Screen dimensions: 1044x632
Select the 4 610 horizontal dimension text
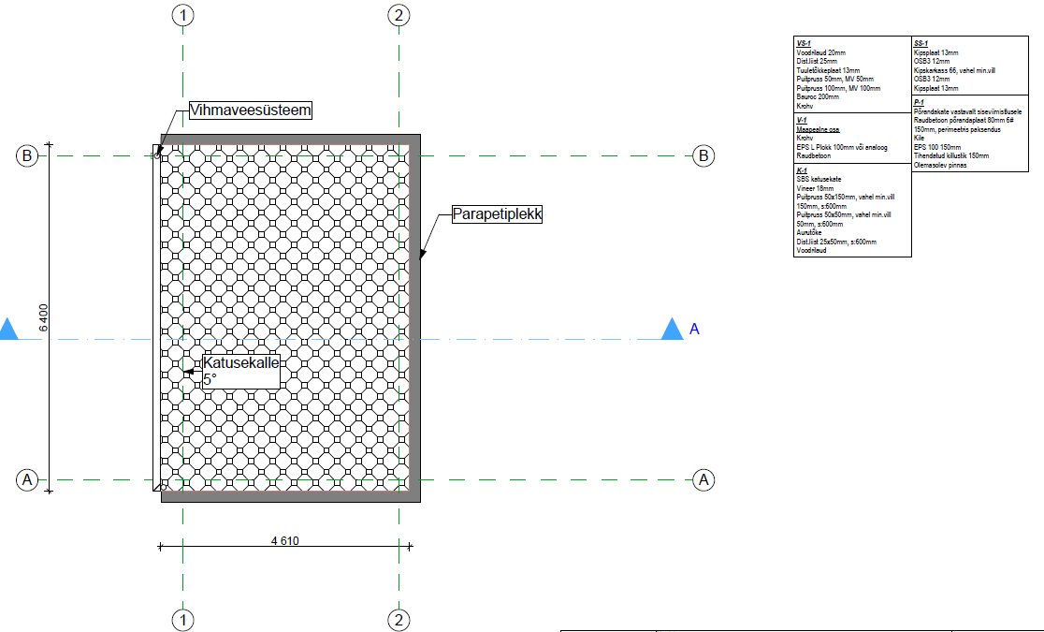pyautogui.click(x=286, y=540)
